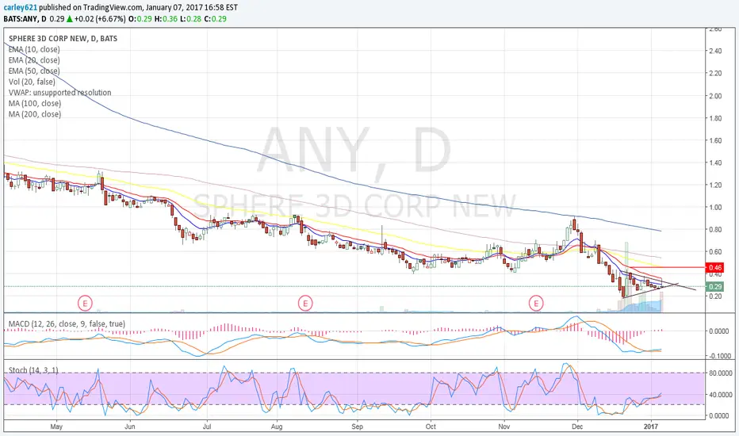Click the 2.40 price axis value
The image size is (739, 436).
coord(715,52)
